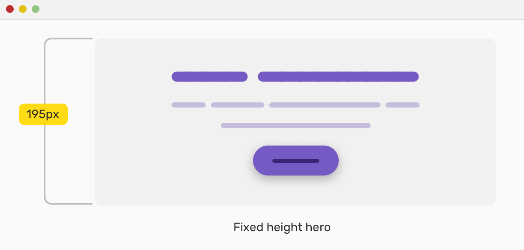Click the rightmost light-purple subtitle placeholder
The image size is (524, 250).
tap(402, 105)
